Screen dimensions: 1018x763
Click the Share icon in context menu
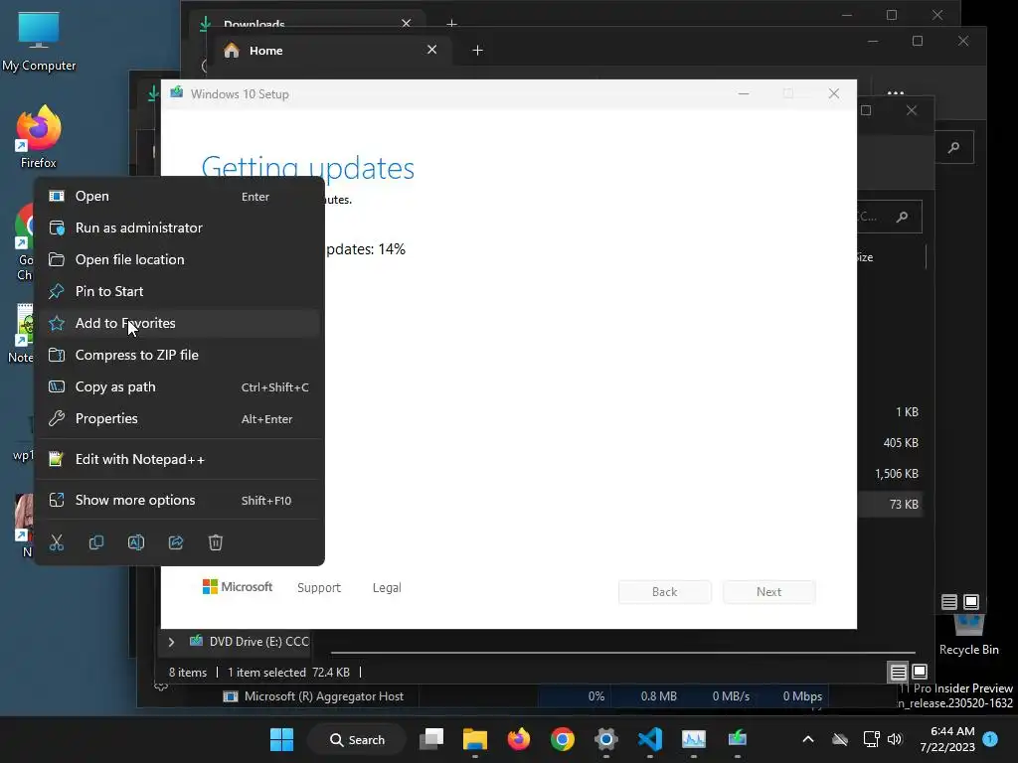[176, 542]
